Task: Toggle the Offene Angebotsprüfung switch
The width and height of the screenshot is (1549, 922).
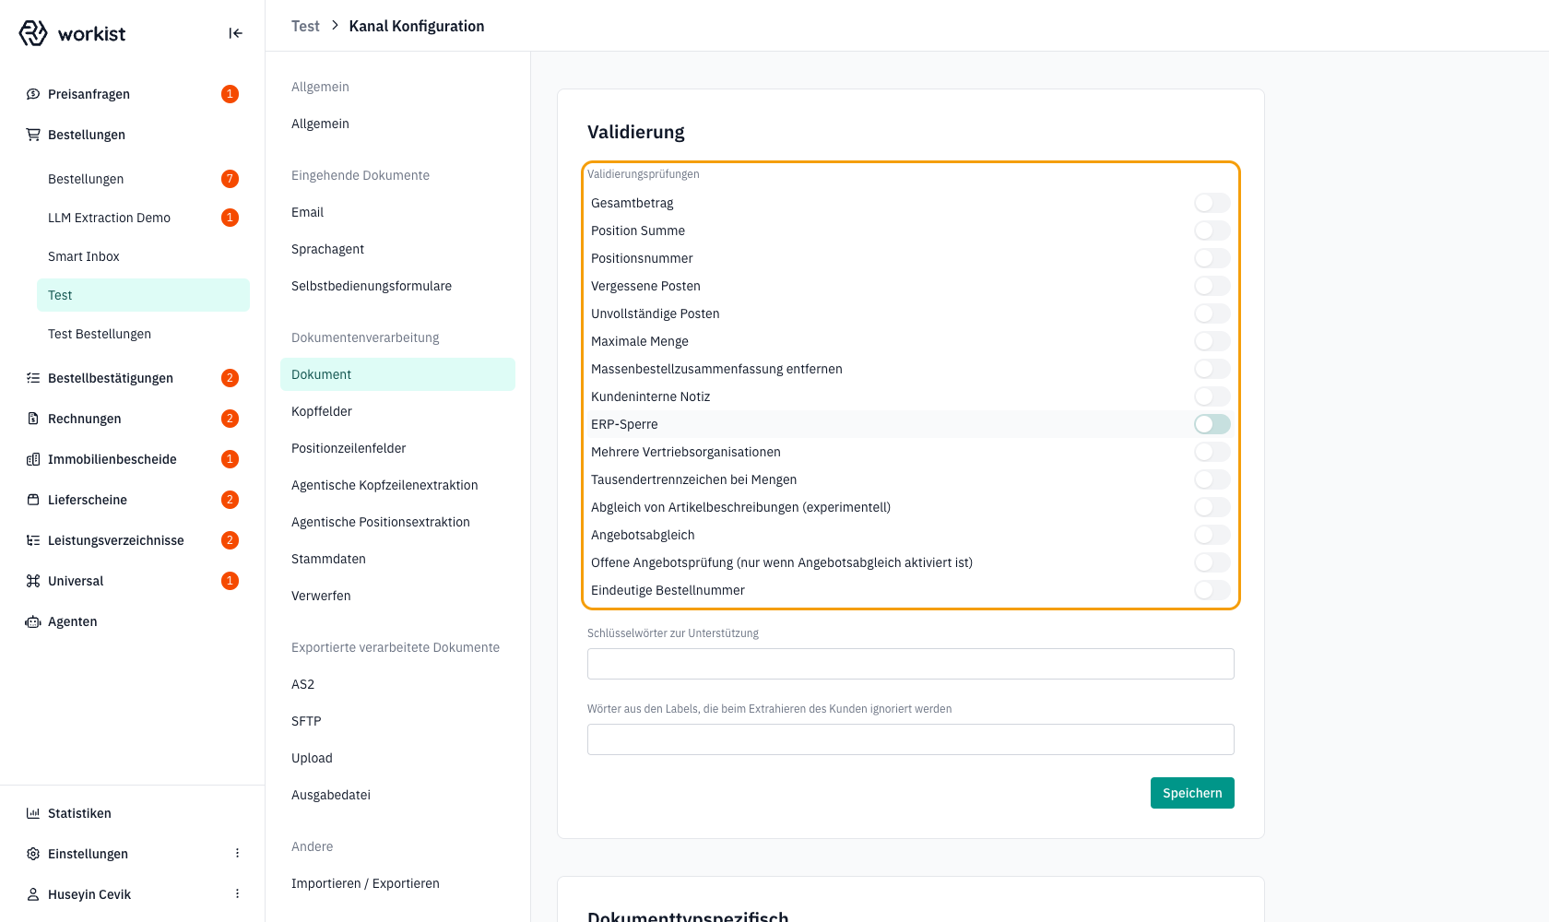Action: tap(1212, 562)
